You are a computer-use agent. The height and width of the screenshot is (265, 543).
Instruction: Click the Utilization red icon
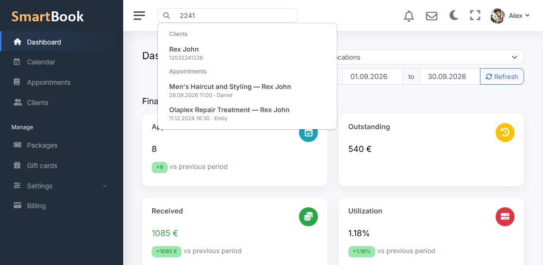[x=505, y=217]
